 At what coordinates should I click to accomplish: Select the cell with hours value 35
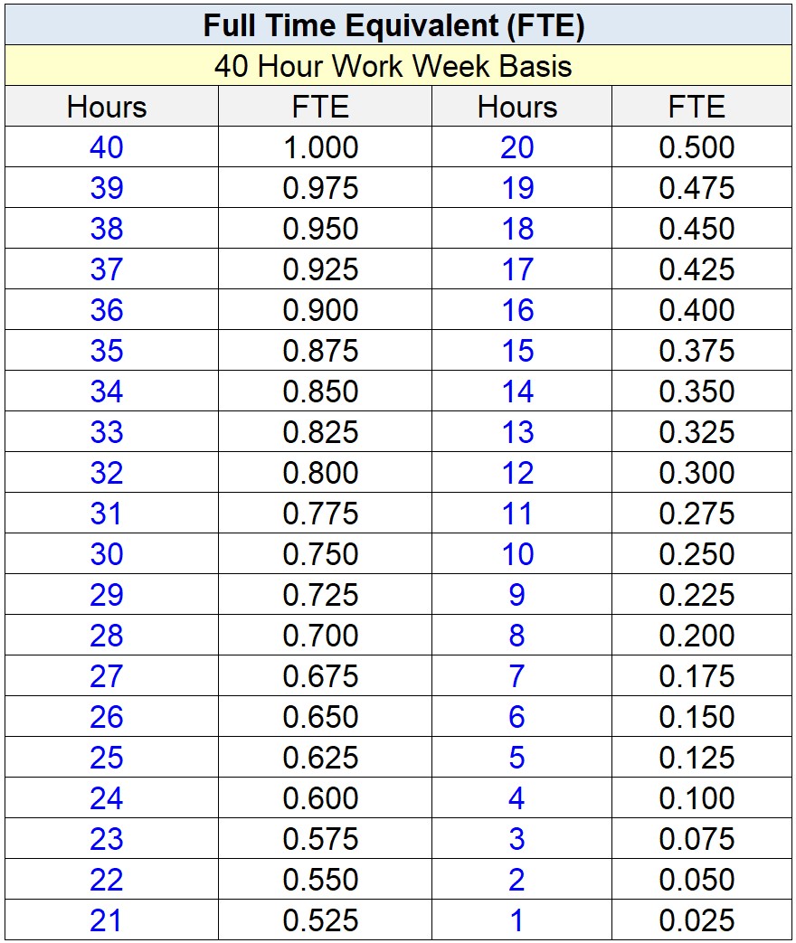pos(109,351)
